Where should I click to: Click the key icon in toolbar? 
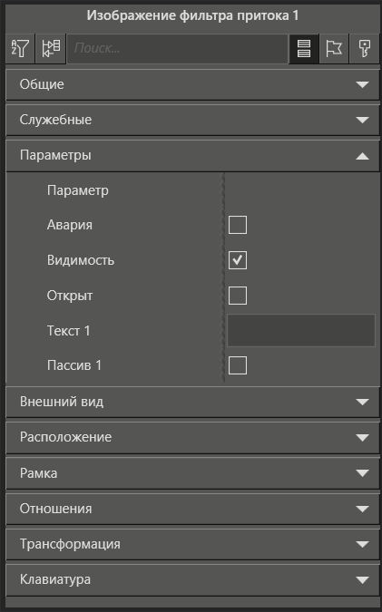[x=365, y=48]
